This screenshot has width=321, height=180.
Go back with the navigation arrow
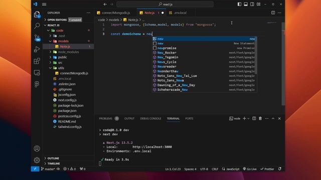(105, 4)
